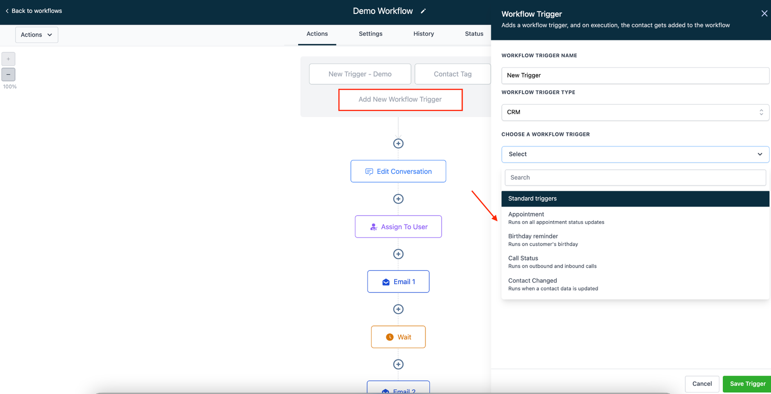This screenshot has height=394, width=771.
Task: Open the History tab
Action: [x=423, y=34]
